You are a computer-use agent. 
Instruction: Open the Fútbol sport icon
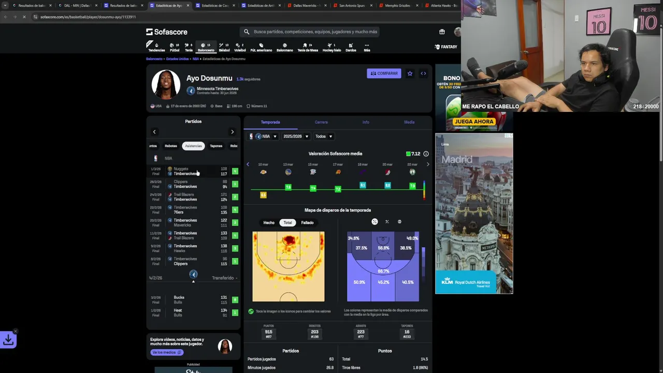click(x=175, y=47)
